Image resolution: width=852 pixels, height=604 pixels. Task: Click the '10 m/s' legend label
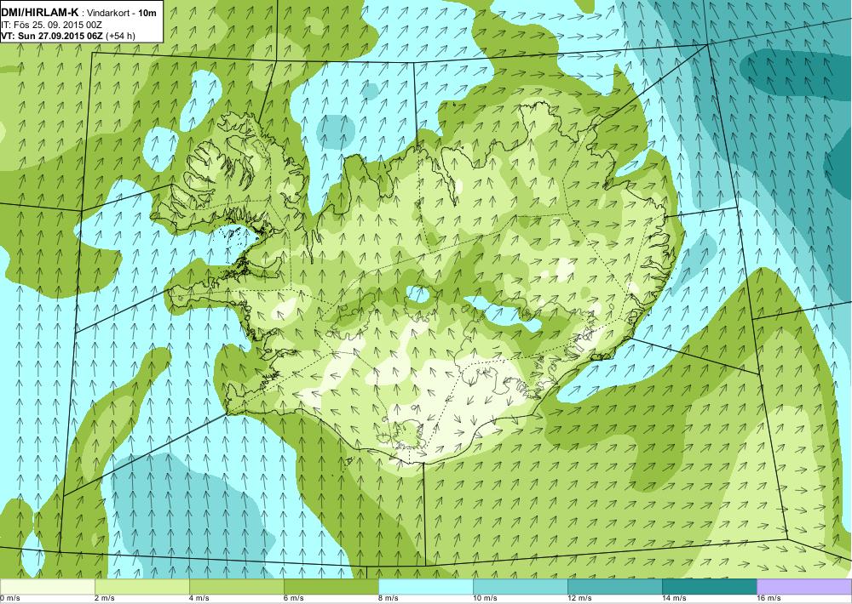click(x=485, y=599)
